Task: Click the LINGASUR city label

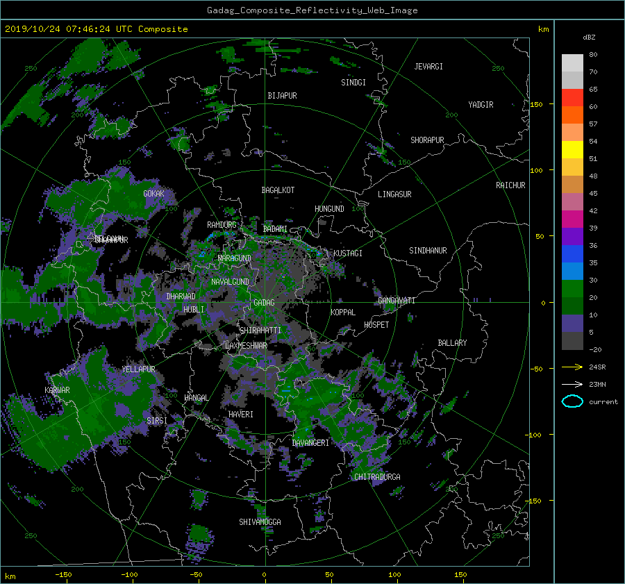Action: tap(394, 194)
